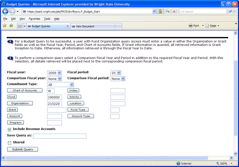239x167 pixels.
Task: Go forward using the Forward arrow
Action: (x=12, y=11)
